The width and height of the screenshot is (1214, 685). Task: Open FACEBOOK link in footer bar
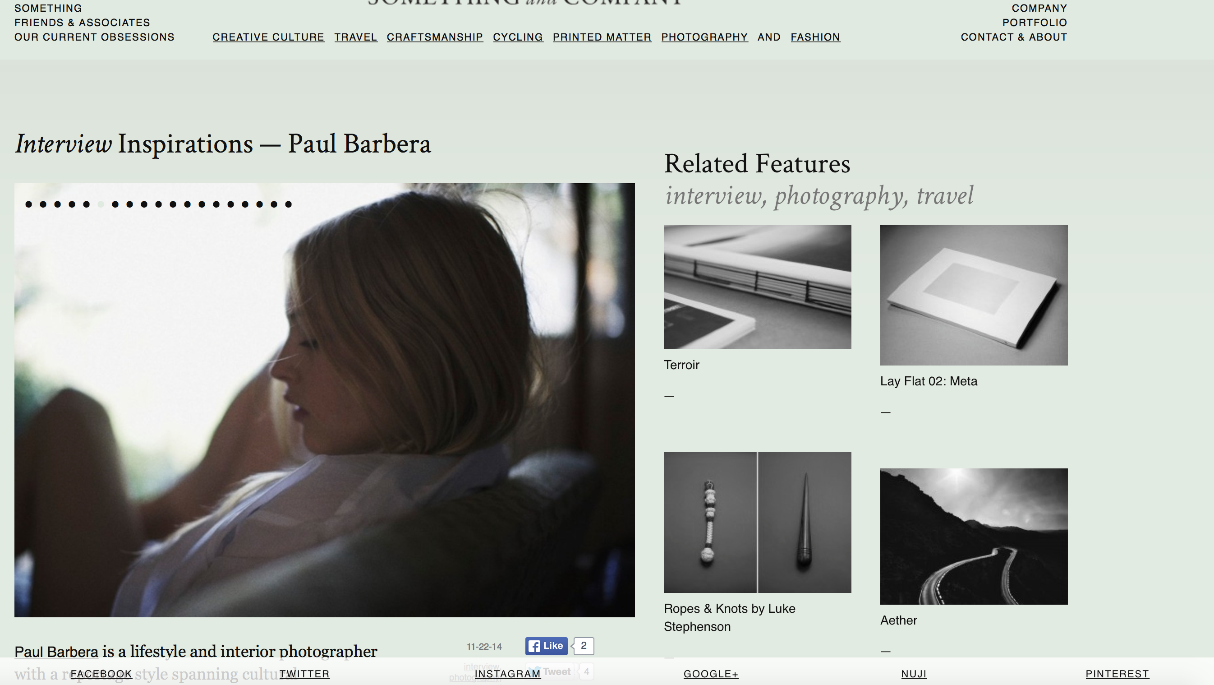point(101,674)
